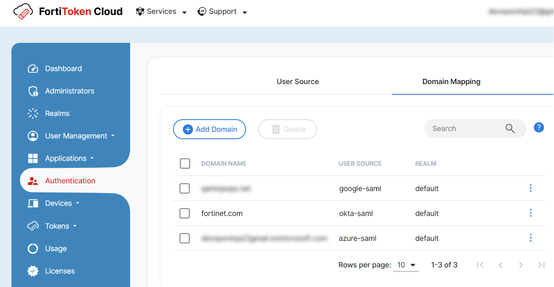Screen dimensions: 554x287
Task: Open the three-dot menu for fortinet.com
Action: [530, 213]
